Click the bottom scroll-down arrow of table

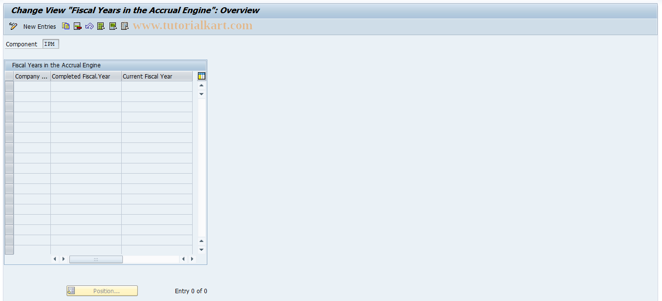201,250
